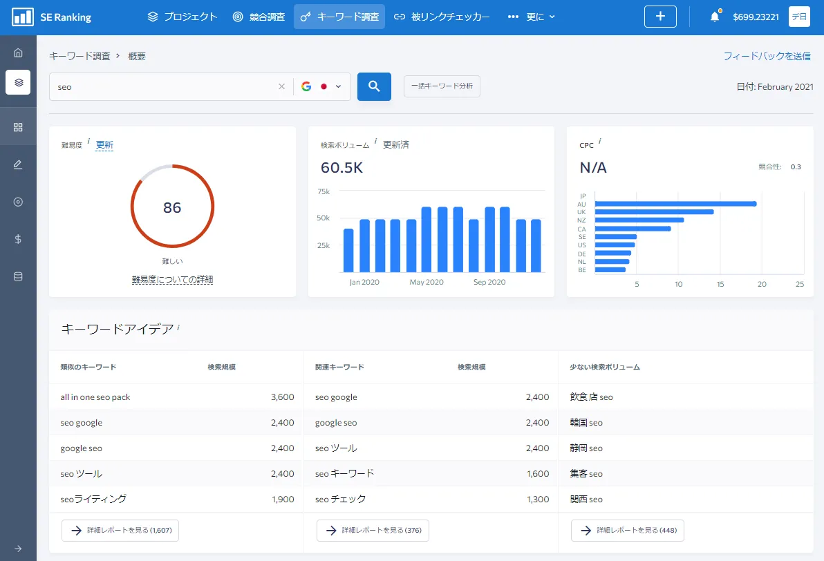This screenshot has width=824, height=561.
Task: Click the UK bar in CPC chart
Action: tap(654, 211)
